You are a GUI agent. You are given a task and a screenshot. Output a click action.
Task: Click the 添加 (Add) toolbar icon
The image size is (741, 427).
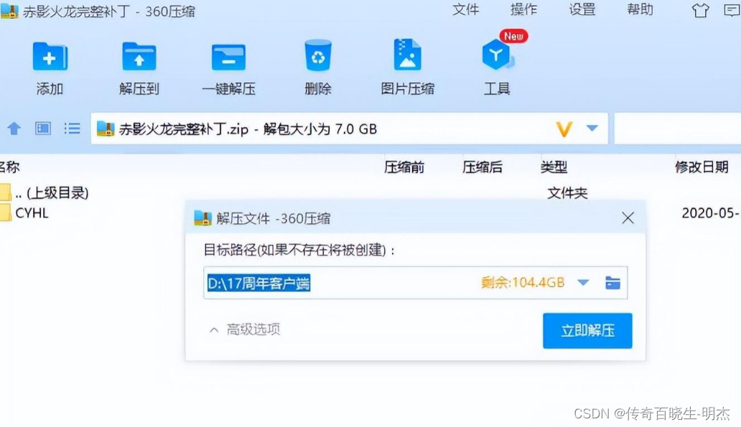point(50,57)
